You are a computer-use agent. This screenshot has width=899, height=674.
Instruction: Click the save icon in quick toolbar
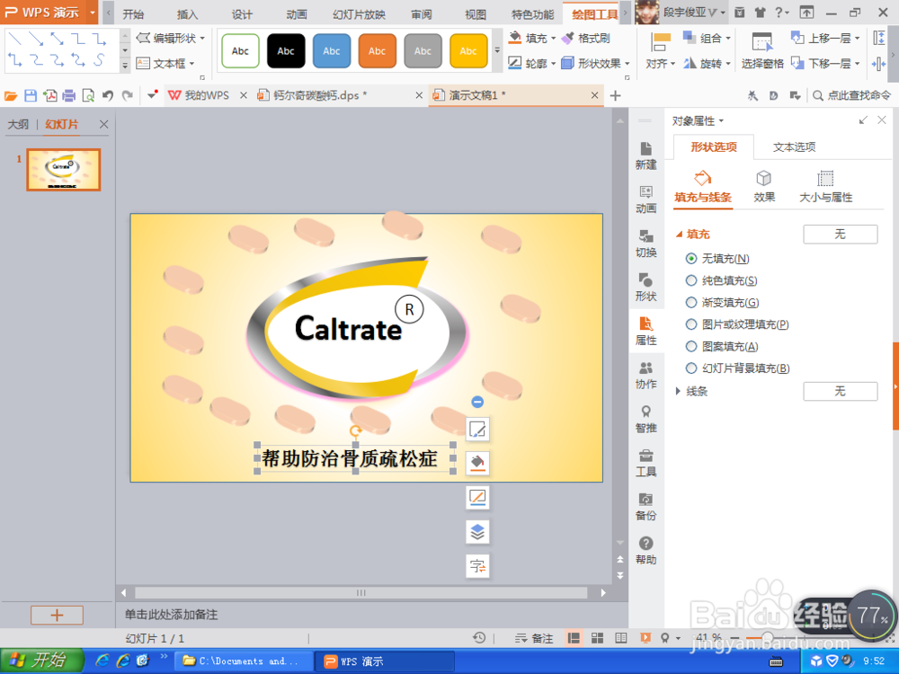[31, 95]
